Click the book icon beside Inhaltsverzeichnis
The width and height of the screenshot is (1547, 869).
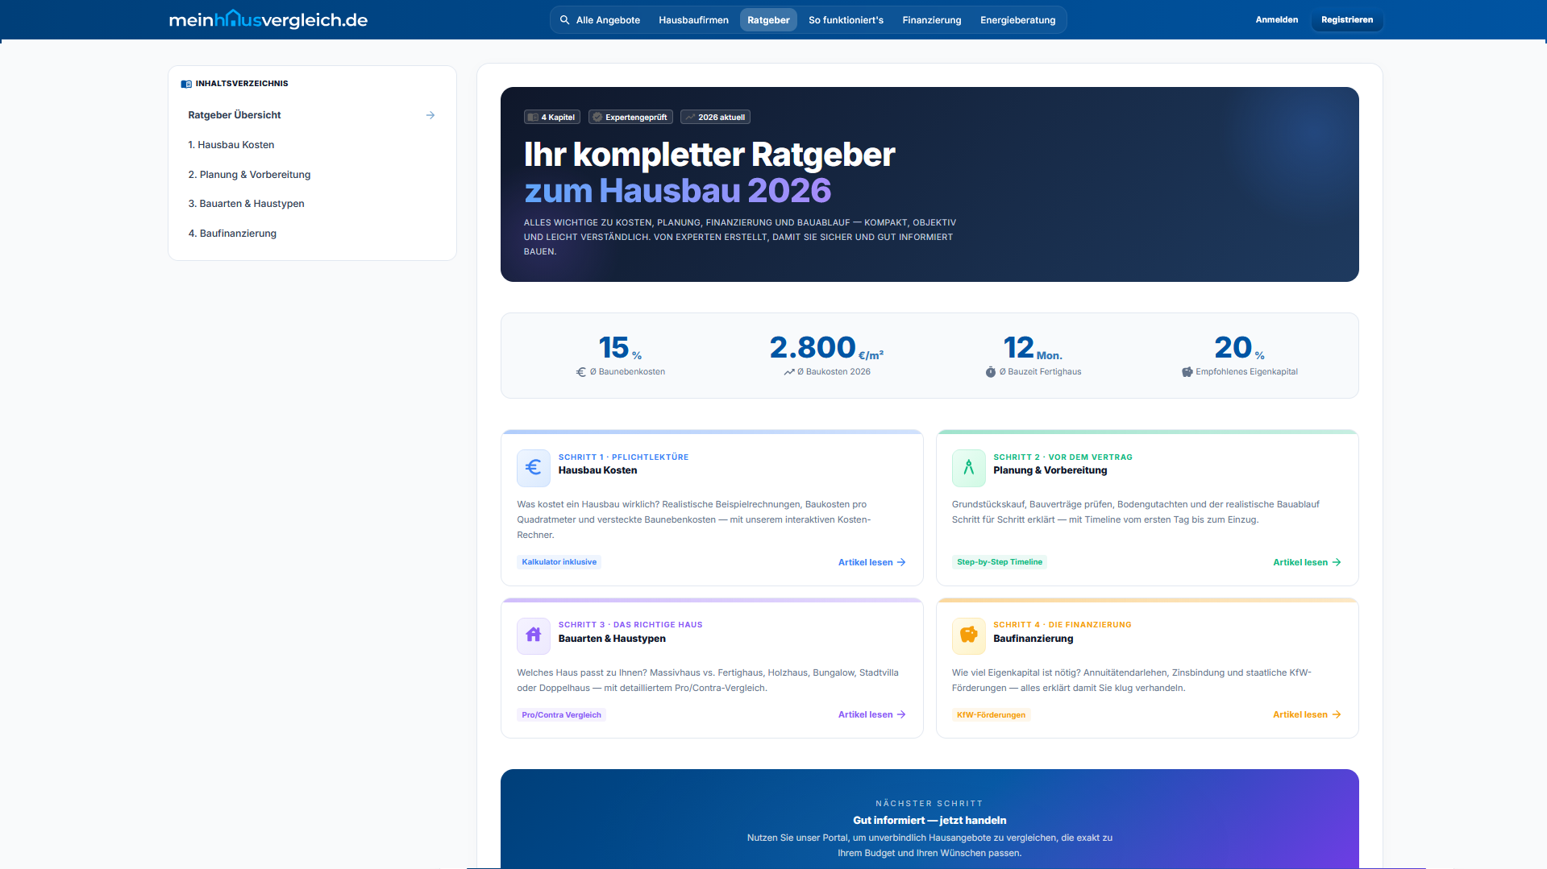coord(186,84)
